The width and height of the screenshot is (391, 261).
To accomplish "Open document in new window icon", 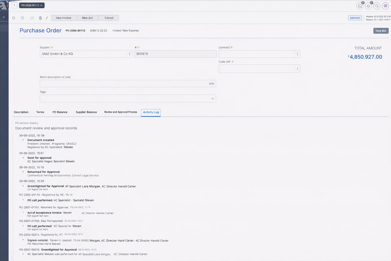I will coord(32,18).
